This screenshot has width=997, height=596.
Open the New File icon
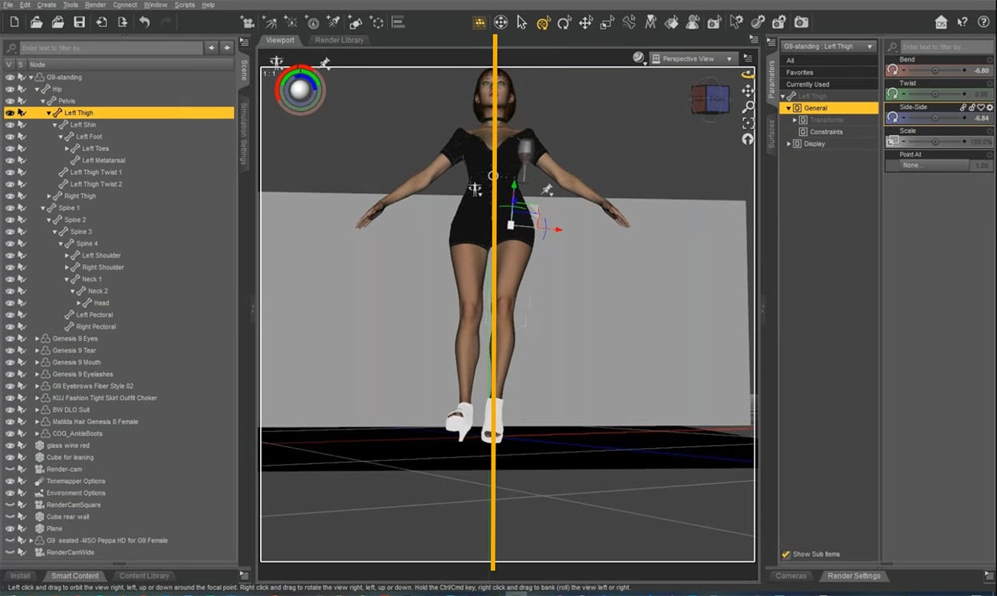(x=12, y=22)
